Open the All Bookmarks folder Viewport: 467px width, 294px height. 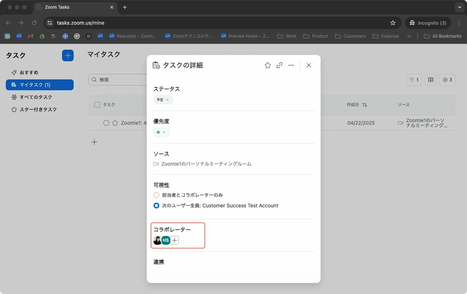pyautogui.click(x=443, y=36)
